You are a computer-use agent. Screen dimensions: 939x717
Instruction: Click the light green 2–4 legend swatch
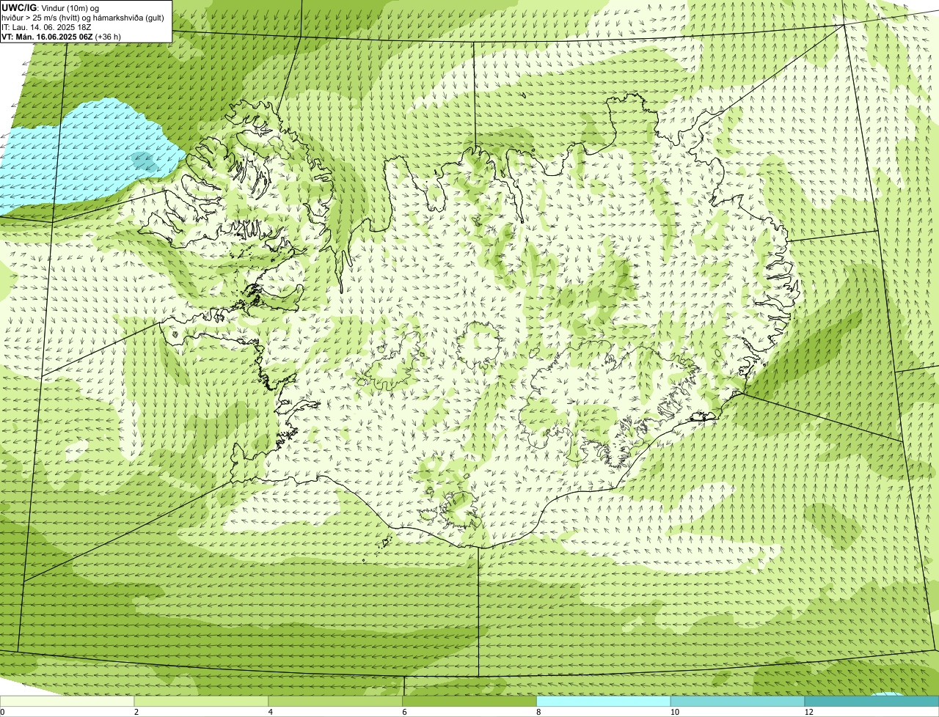coord(202,701)
